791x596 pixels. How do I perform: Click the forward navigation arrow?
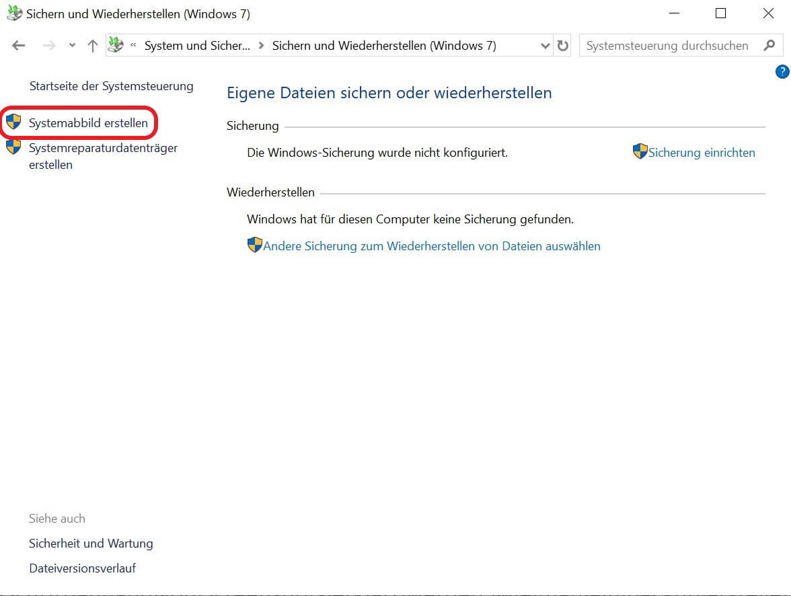pyautogui.click(x=49, y=46)
